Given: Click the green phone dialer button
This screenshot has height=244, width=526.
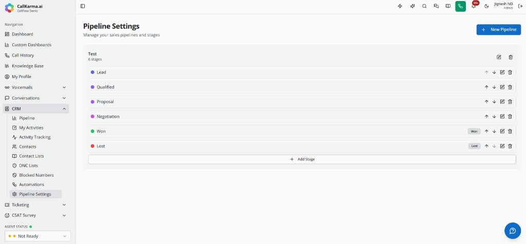Looking at the screenshot, I should coord(460,6).
